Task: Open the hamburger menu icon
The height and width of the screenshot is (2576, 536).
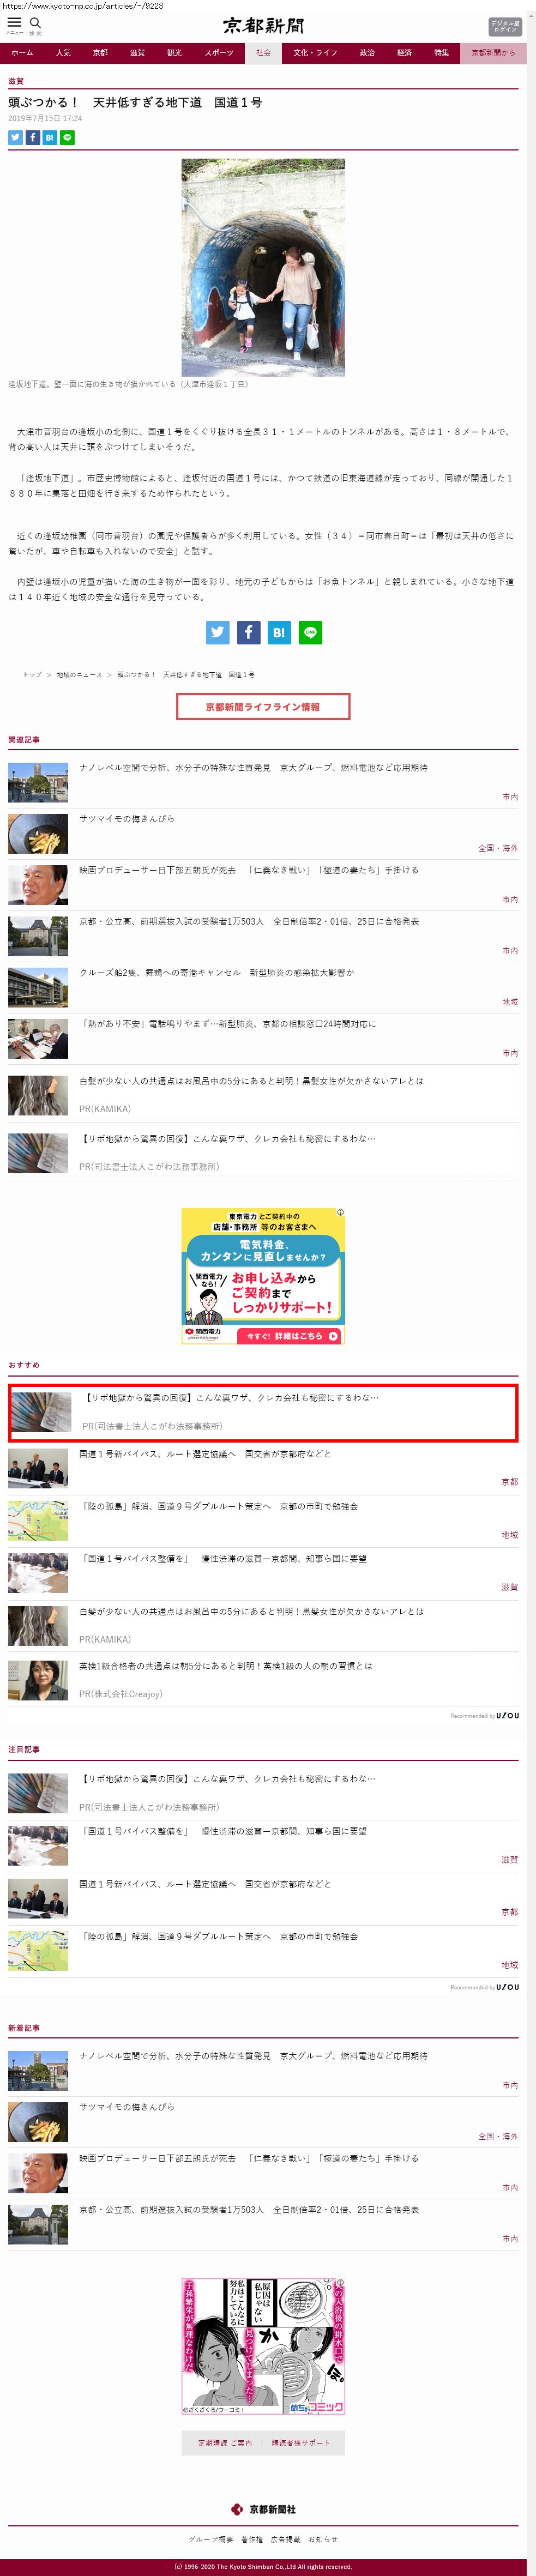Action: (14, 24)
